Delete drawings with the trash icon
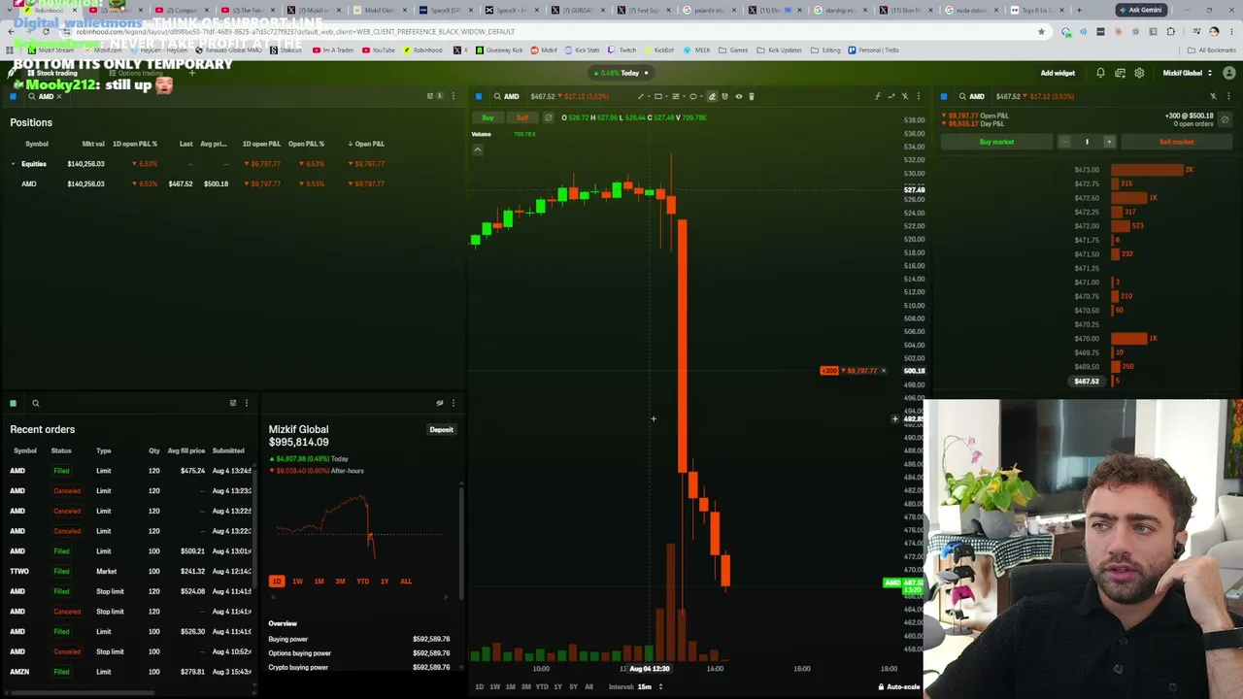Image resolution: width=1243 pixels, height=699 pixels. click(752, 96)
